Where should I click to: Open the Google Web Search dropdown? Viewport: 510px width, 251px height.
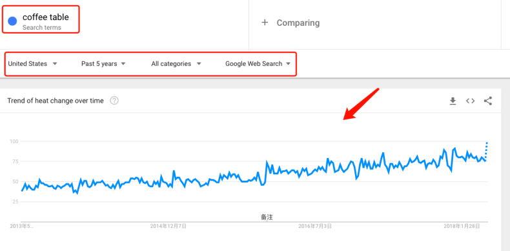258,64
